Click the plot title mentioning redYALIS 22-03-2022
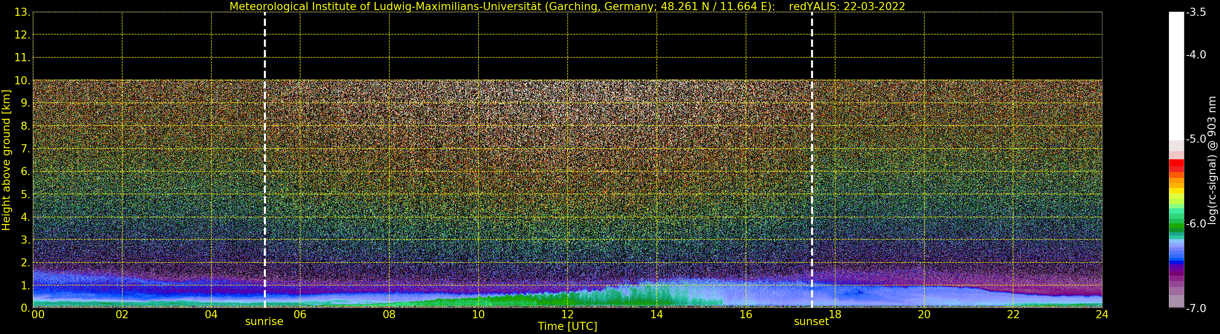Viewport: 1220px width, 334px height. pyautogui.click(x=567, y=6)
